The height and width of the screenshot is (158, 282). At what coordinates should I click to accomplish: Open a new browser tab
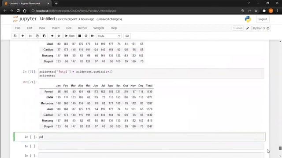click(x=56, y=4)
